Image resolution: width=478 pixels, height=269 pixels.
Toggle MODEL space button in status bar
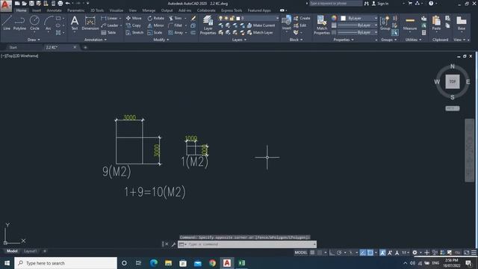point(300,253)
